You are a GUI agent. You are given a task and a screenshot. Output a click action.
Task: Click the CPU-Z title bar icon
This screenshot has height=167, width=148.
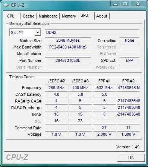point(6,5)
